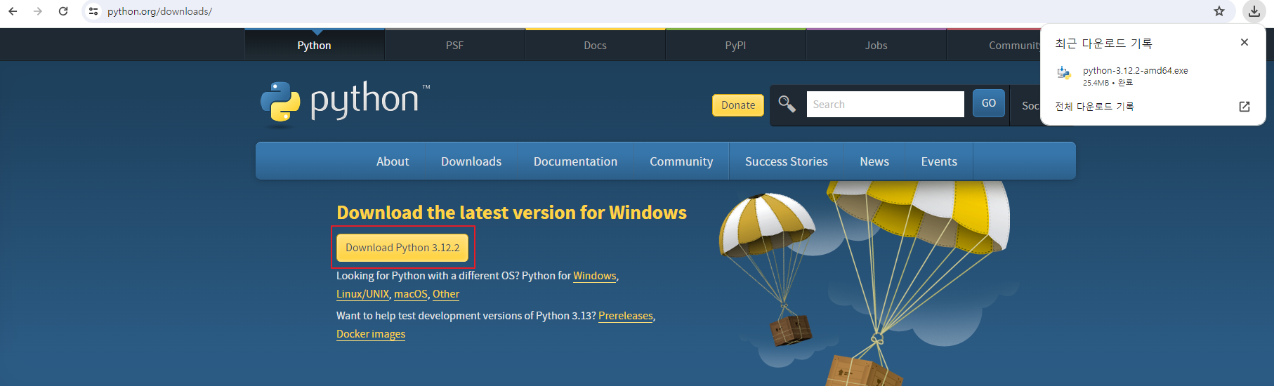This screenshot has width=1274, height=386.
Task: Click the address bar URL python.org/downloads/
Action: pos(160,11)
